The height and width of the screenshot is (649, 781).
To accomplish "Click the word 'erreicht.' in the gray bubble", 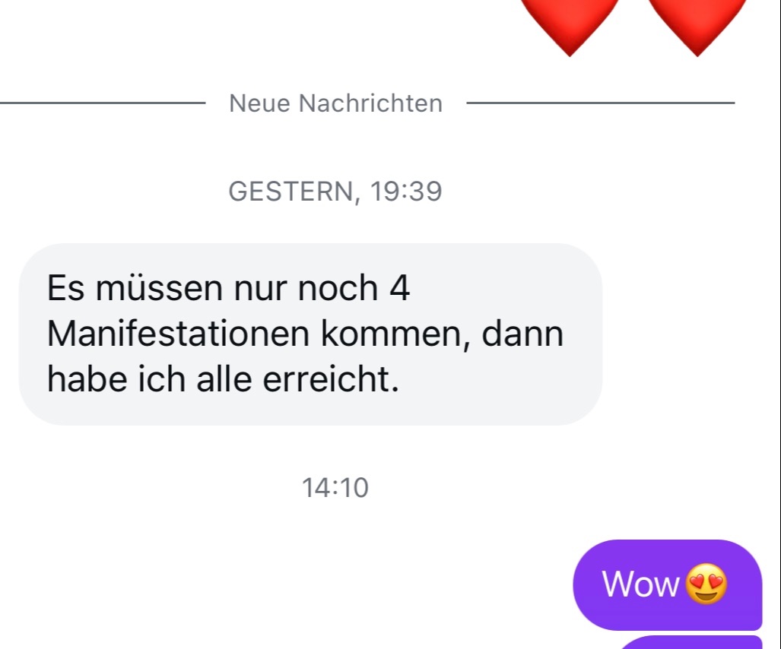I will [x=331, y=379].
